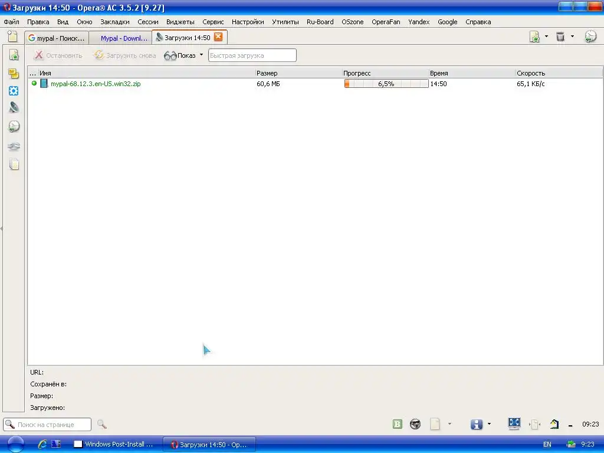This screenshot has width=604, height=453.
Task: Open the Transfers panel in the sidebar
Action: 14,107
